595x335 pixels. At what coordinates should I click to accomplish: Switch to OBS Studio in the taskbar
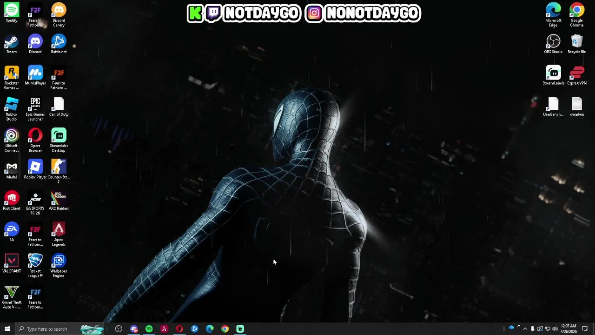point(119,329)
